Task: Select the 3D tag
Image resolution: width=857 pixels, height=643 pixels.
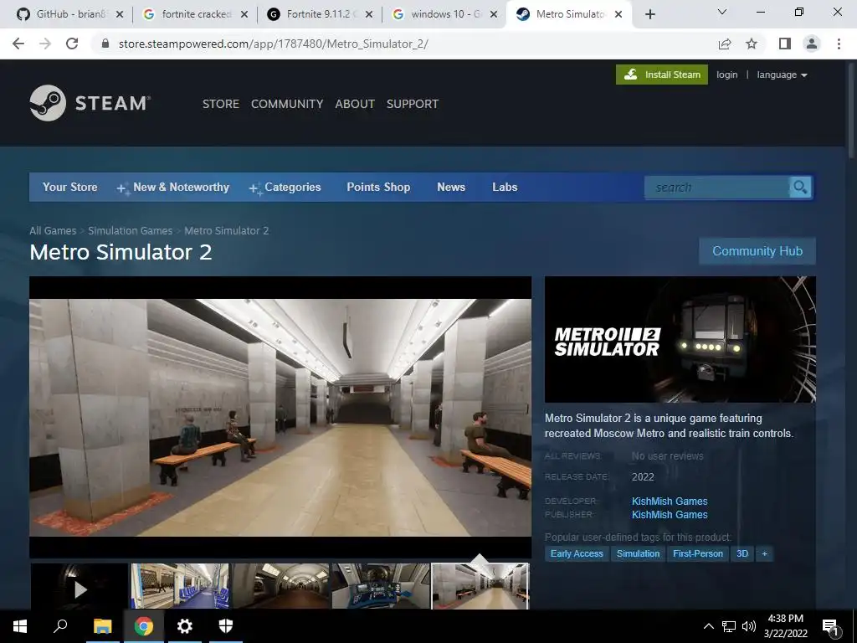Action: tap(742, 554)
